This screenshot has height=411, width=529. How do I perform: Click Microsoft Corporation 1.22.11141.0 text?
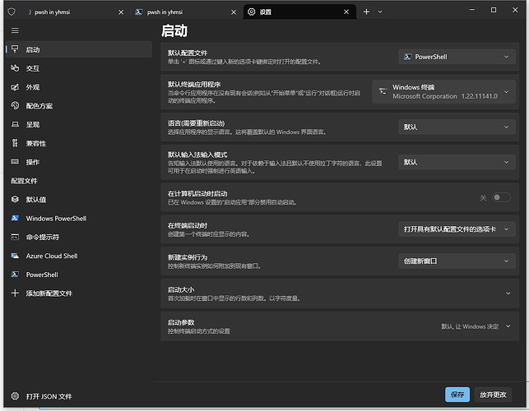click(445, 96)
